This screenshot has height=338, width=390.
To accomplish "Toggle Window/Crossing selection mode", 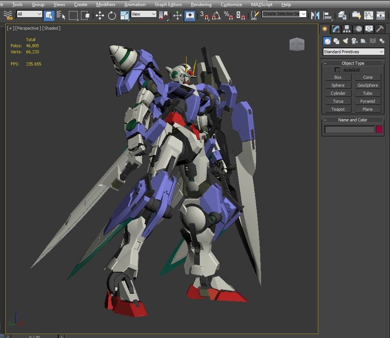I will click(x=85, y=16).
